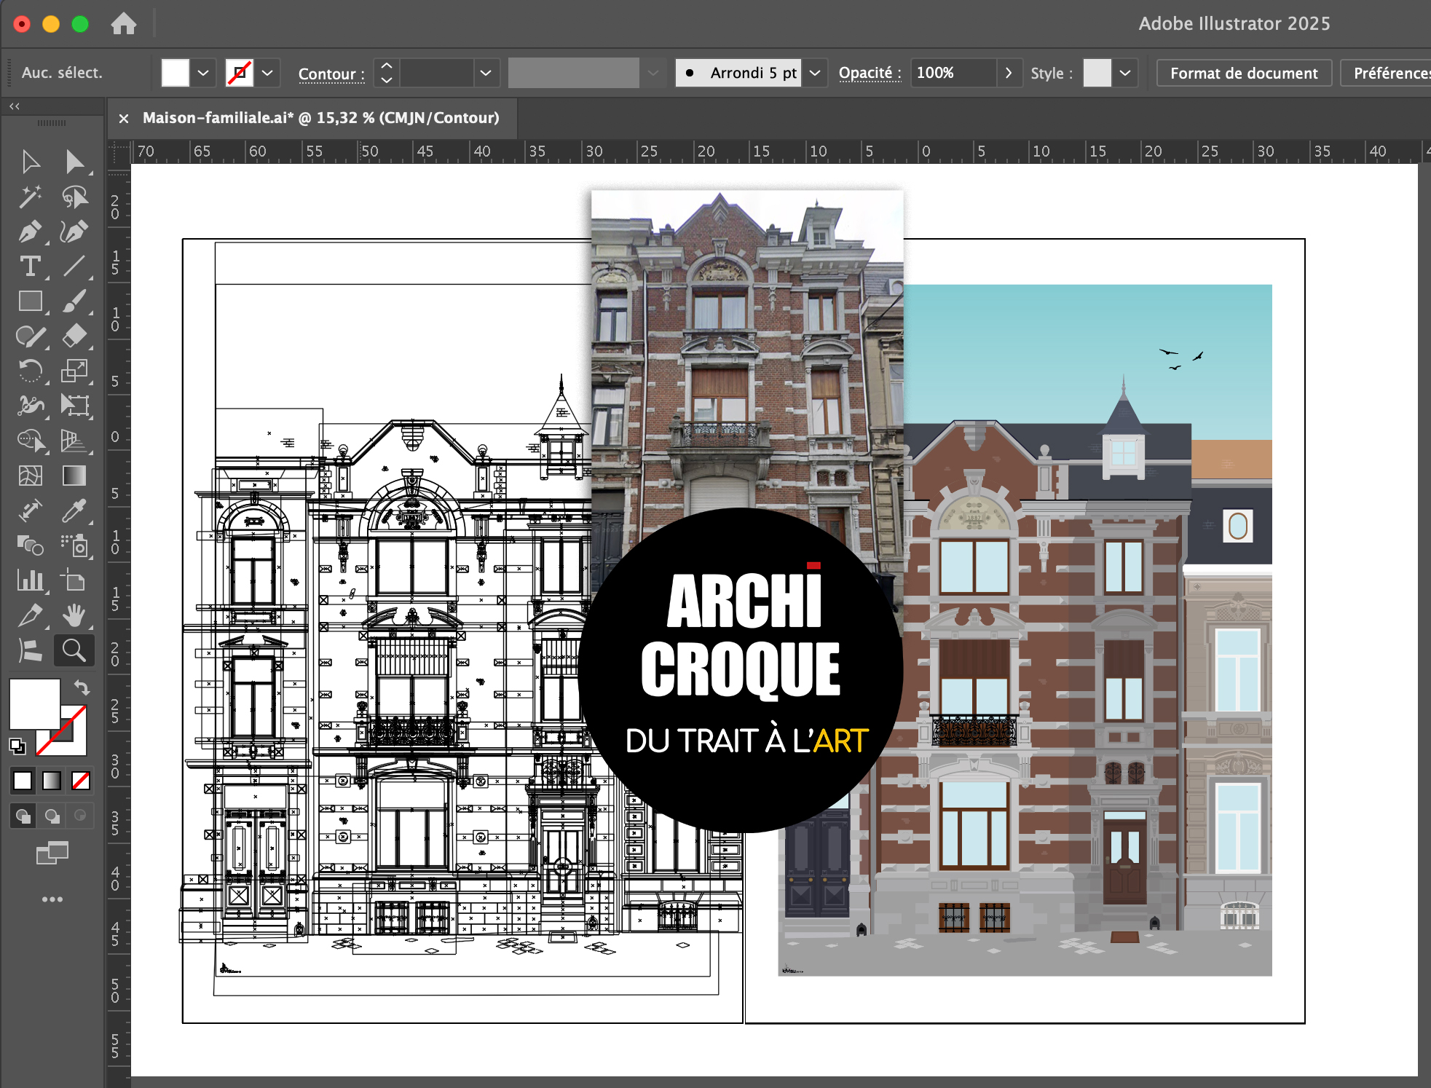Open stroke color dropdown arrow
Viewport: 1431px width, 1088px height.
(x=267, y=73)
